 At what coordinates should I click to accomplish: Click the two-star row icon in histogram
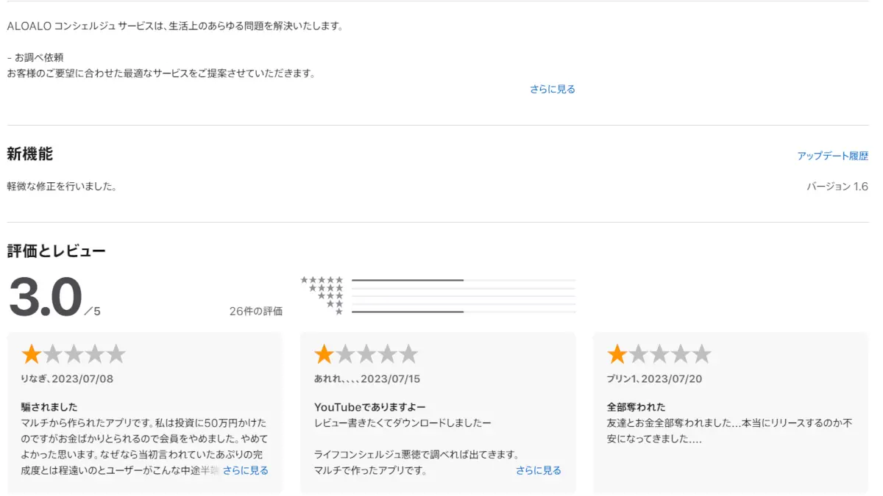(335, 303)
